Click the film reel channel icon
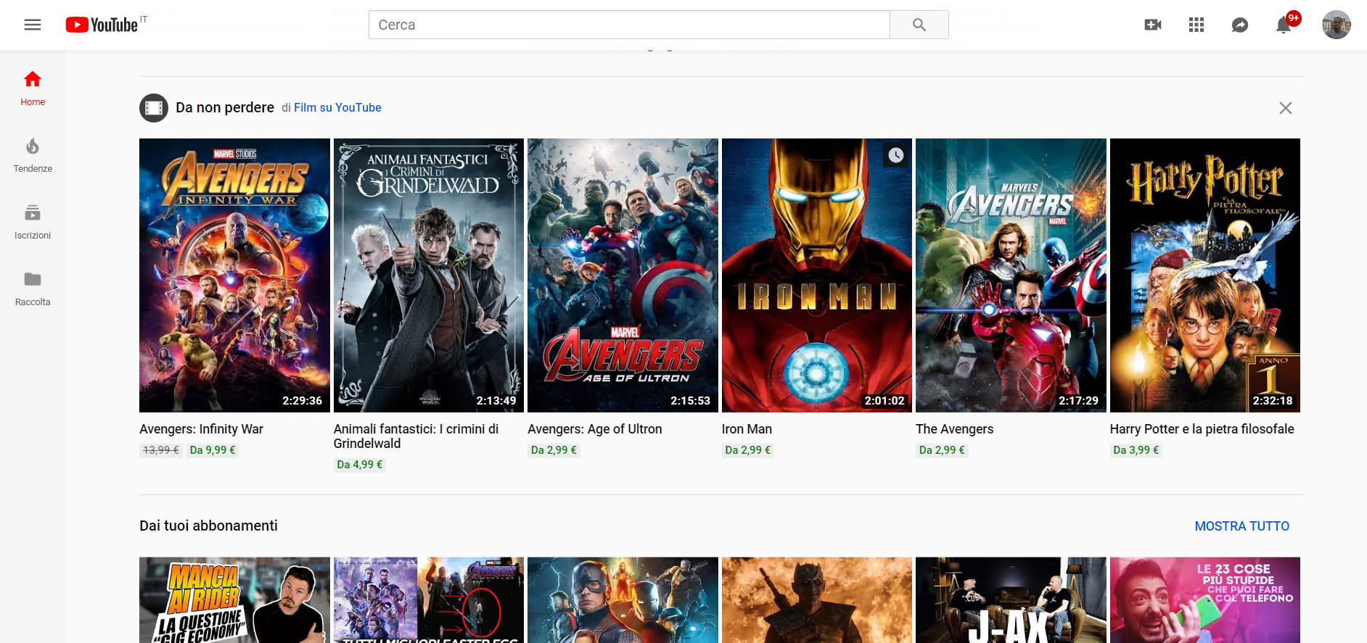The height and width of the screenshot is (643, 1367). [x=154, y=108]
